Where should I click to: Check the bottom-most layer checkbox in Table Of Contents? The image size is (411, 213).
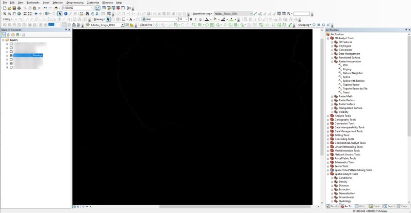click(x=11, y=67)
